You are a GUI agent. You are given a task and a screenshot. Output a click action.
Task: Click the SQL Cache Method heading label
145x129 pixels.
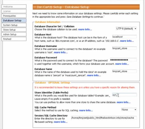tap(45, 107)
